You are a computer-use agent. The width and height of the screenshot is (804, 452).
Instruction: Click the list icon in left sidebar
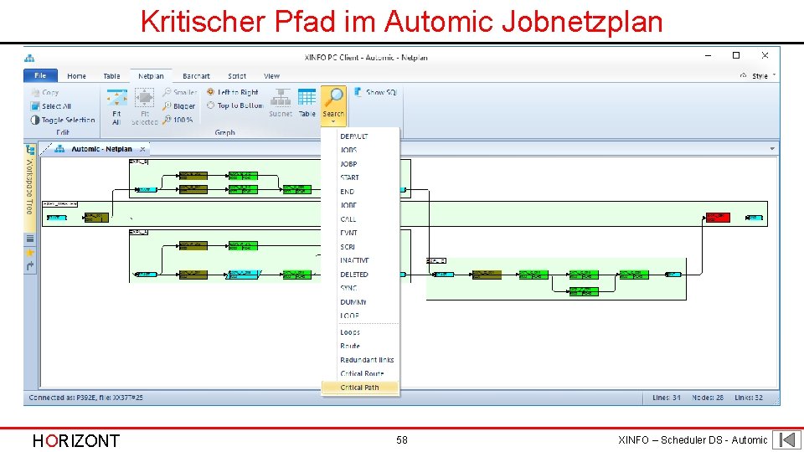coord(30,239)
